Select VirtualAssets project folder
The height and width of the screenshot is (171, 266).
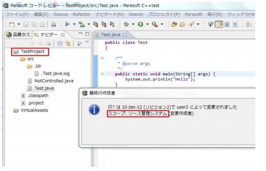coord(31,110)
